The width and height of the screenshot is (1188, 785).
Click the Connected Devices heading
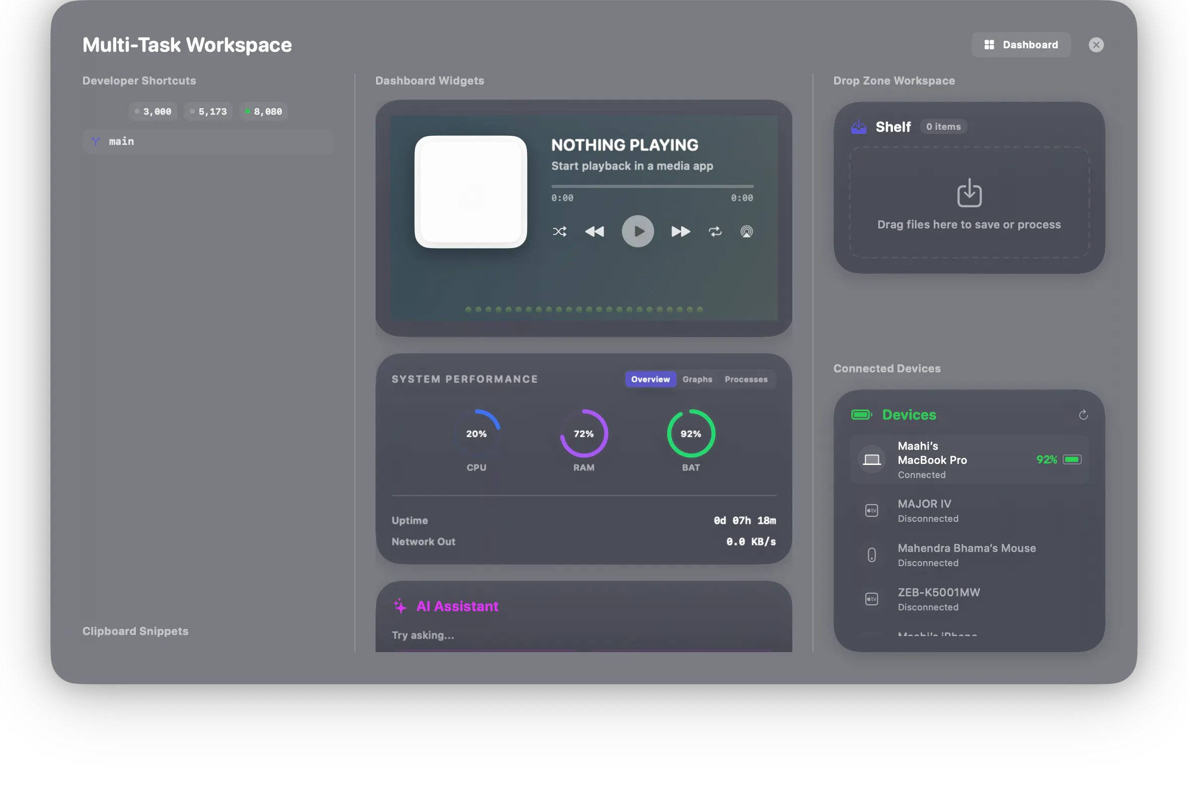(x=886, y=368)
